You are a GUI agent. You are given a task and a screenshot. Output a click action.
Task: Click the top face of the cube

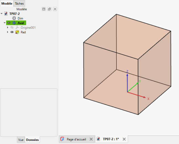click(127, 37)
